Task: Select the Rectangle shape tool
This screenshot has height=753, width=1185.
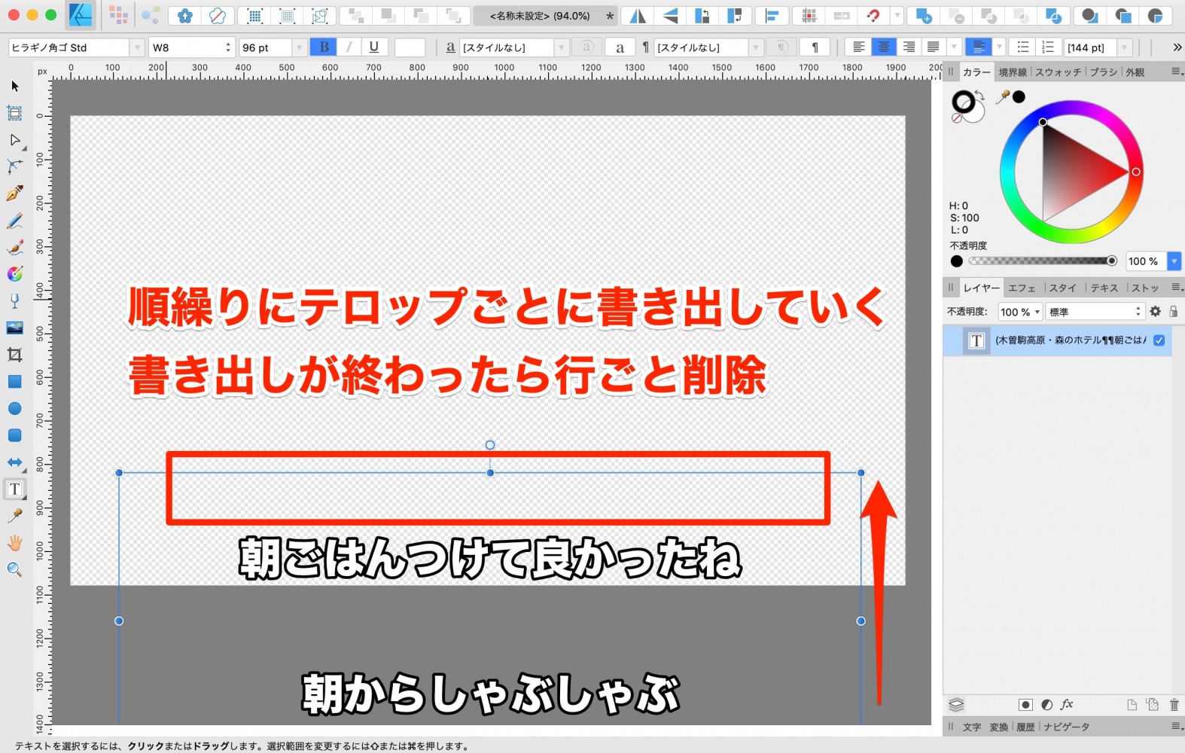Action: 14,382
